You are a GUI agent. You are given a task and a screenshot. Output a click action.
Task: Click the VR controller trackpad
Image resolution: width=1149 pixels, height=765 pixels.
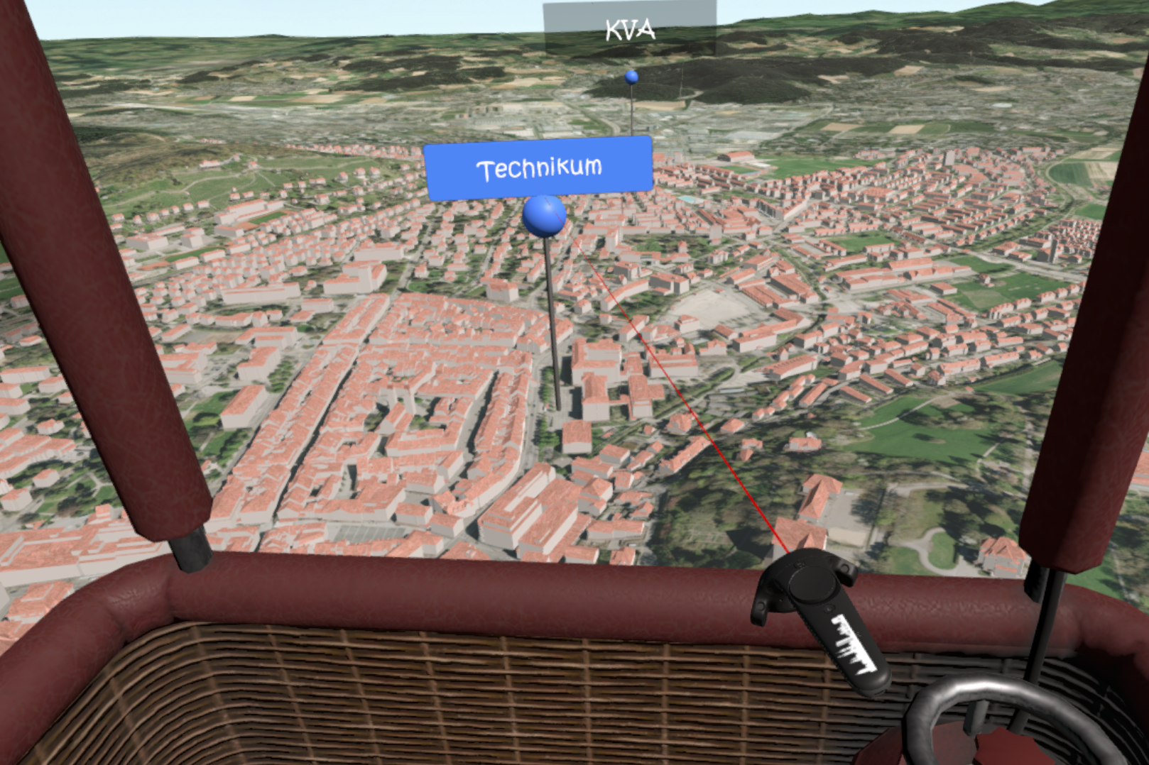812,585
